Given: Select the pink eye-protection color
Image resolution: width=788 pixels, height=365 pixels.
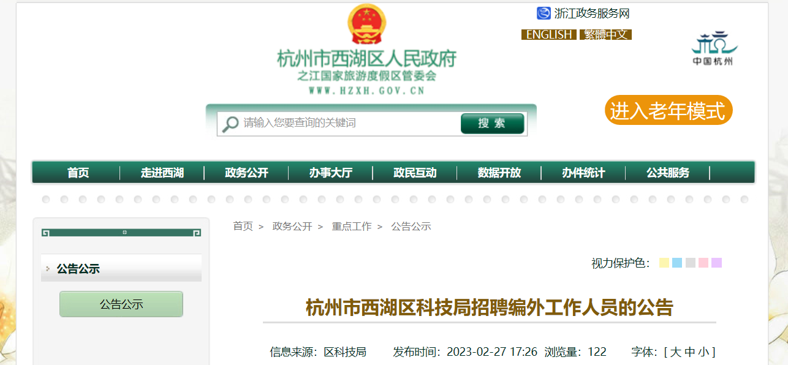Looking at the screenshot, I should (x=703, y=263).
